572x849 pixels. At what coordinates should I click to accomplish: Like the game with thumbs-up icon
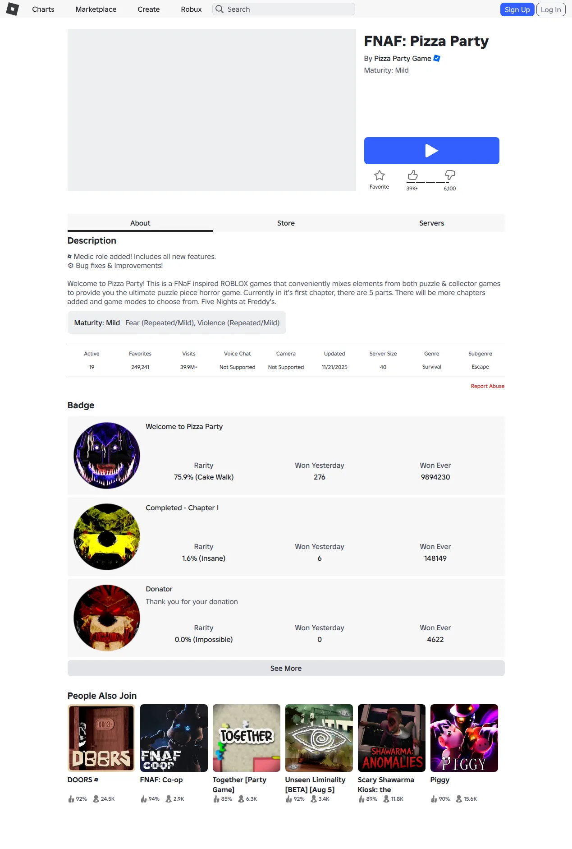click(x=412, y=175)
